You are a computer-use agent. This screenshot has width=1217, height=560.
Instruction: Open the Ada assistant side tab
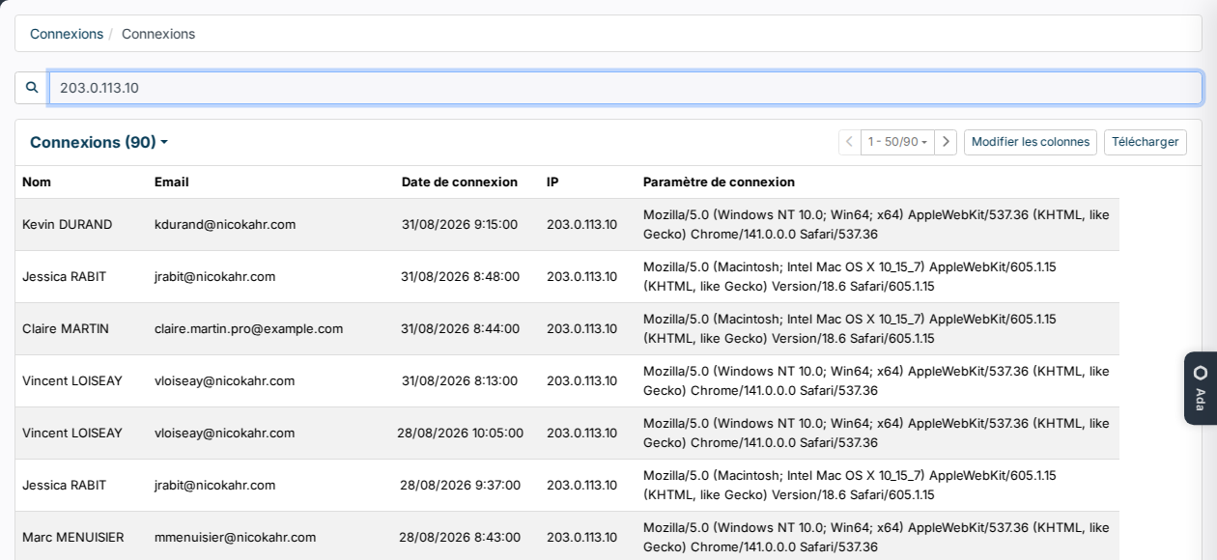(x=1201, y=388)
